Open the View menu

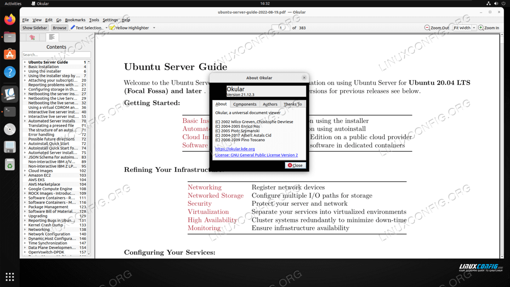pos(37,20)
